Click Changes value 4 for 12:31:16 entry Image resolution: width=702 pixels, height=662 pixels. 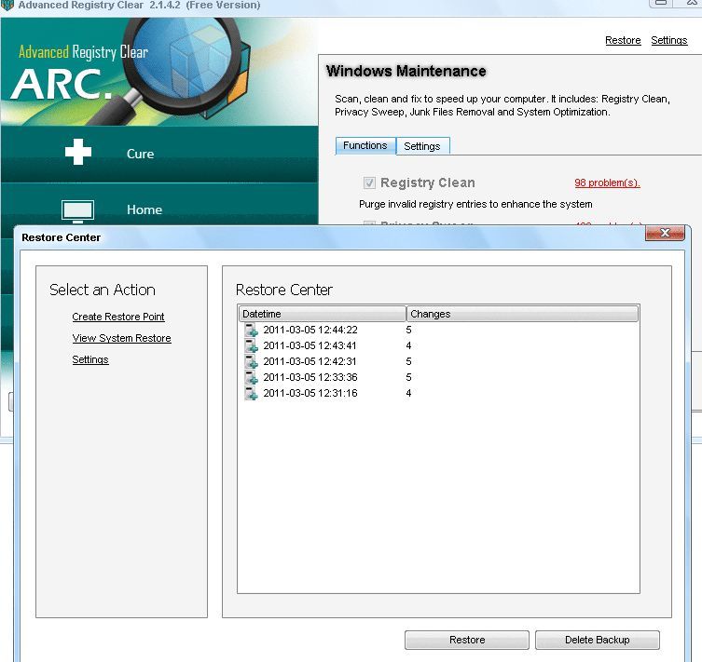[408, 393]
